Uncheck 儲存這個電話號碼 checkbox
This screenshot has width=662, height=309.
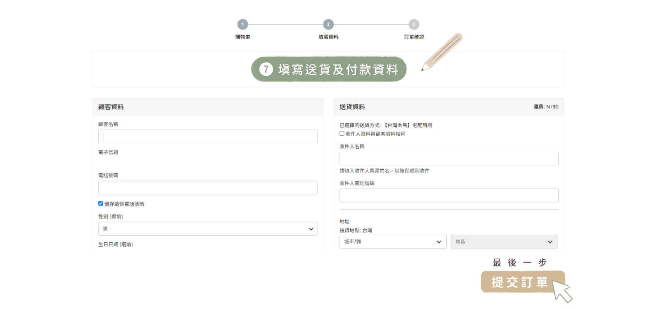(101, 203)
